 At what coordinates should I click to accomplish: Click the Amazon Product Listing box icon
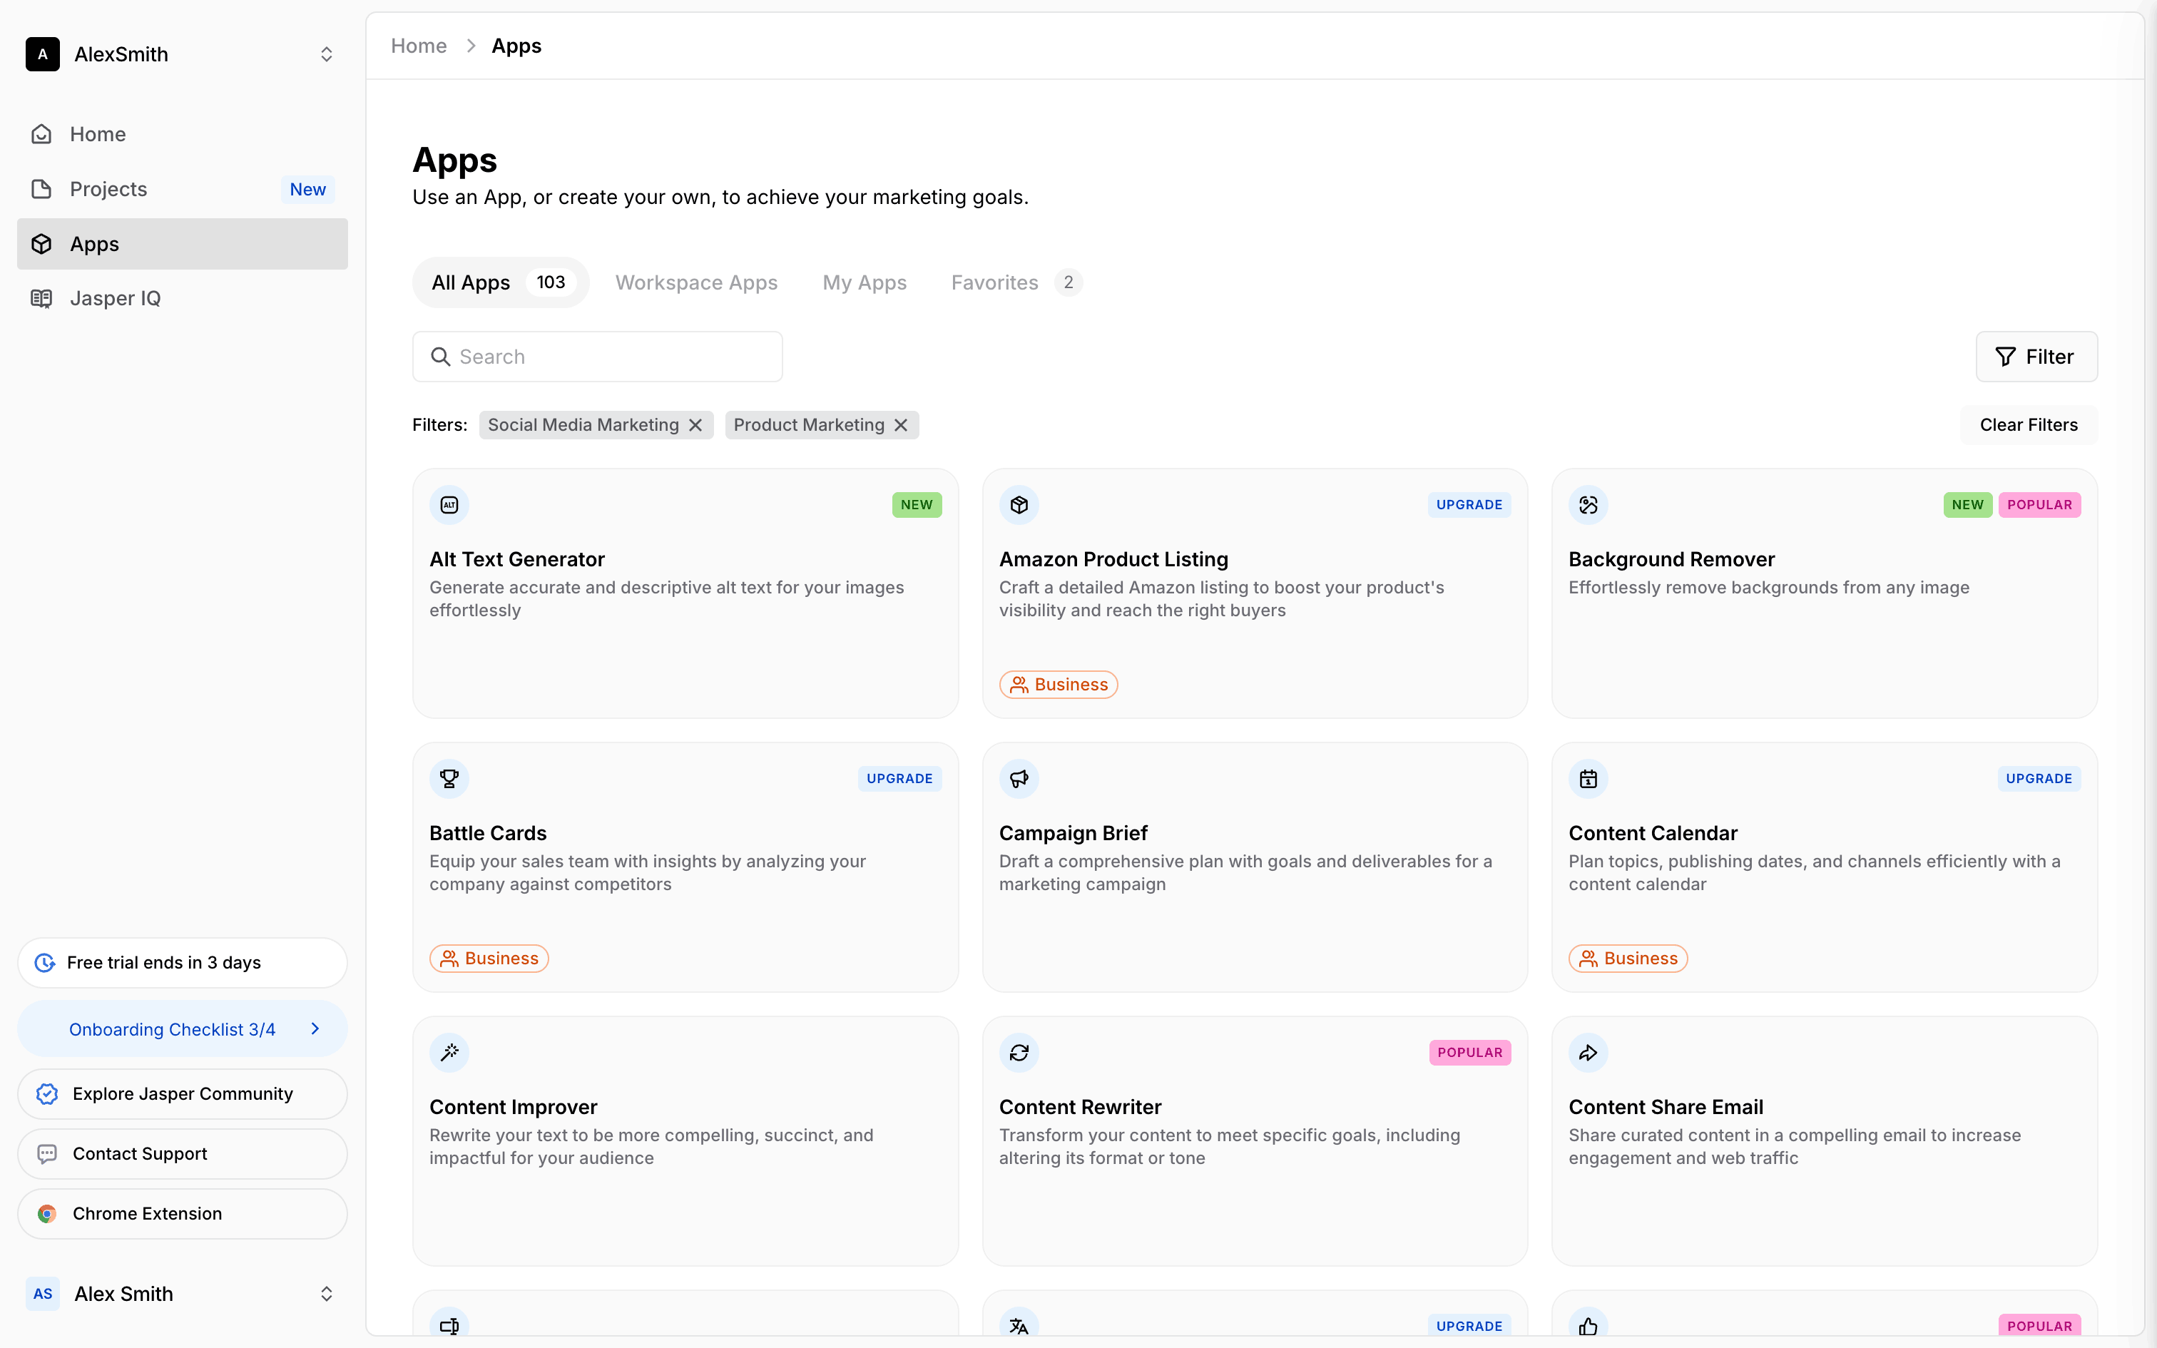[1019, 505]
